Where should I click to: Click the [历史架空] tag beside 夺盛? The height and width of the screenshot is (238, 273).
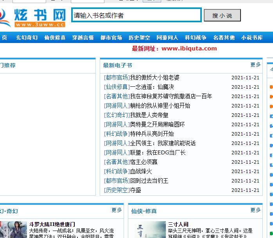(x=117, y=190)
